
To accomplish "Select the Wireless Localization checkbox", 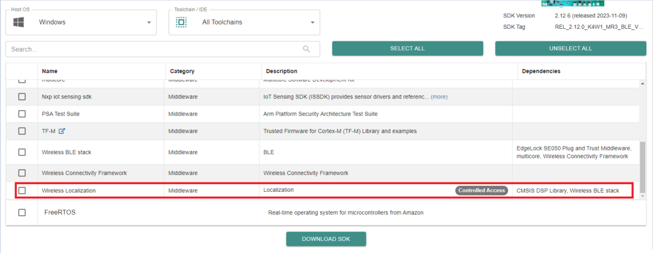I will pos(22,191).
